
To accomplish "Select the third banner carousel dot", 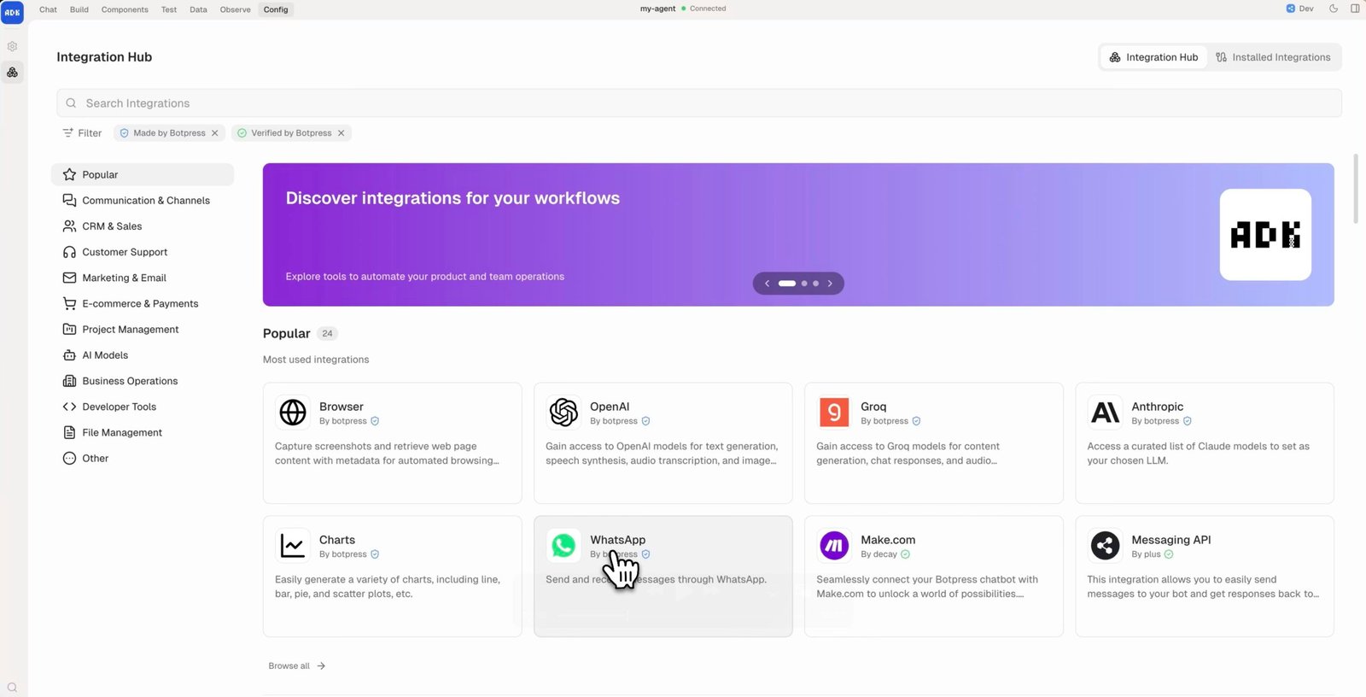I will (x=815, y=284).
